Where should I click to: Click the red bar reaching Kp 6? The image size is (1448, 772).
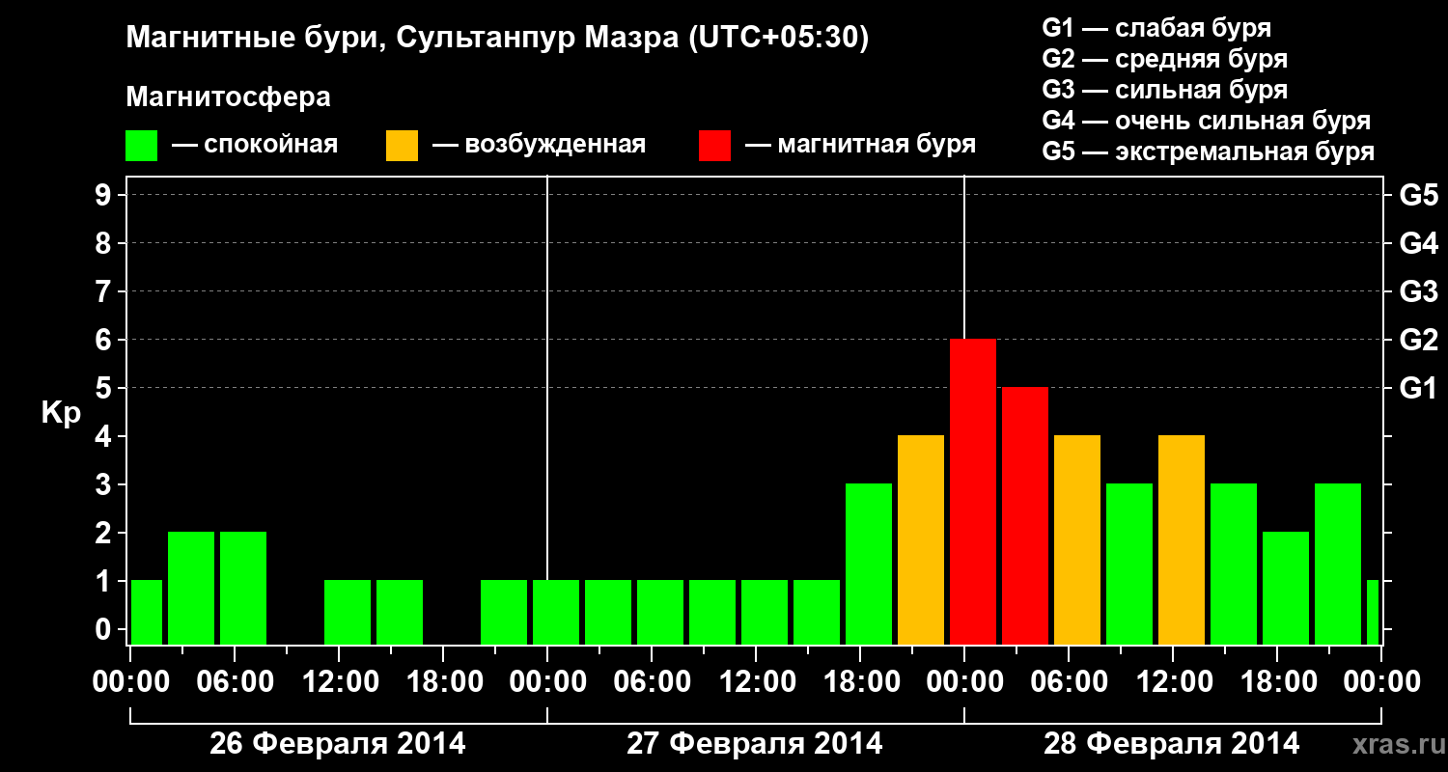pos(973,492)
